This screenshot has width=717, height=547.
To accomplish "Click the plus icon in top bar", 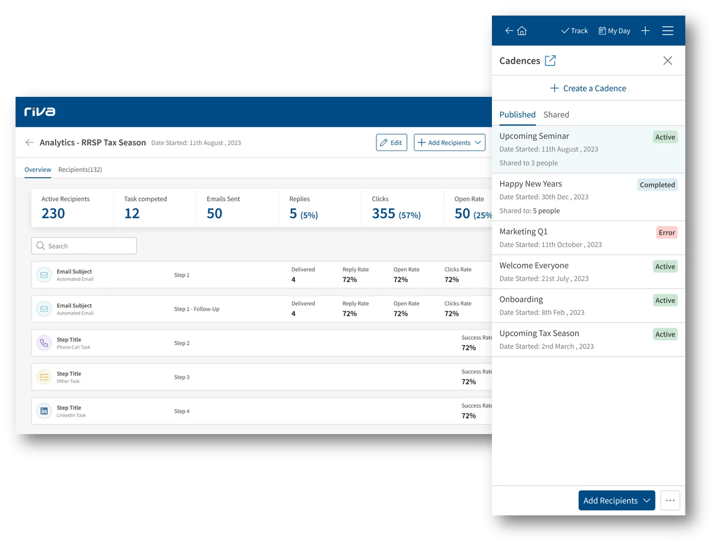I will 645,31.
